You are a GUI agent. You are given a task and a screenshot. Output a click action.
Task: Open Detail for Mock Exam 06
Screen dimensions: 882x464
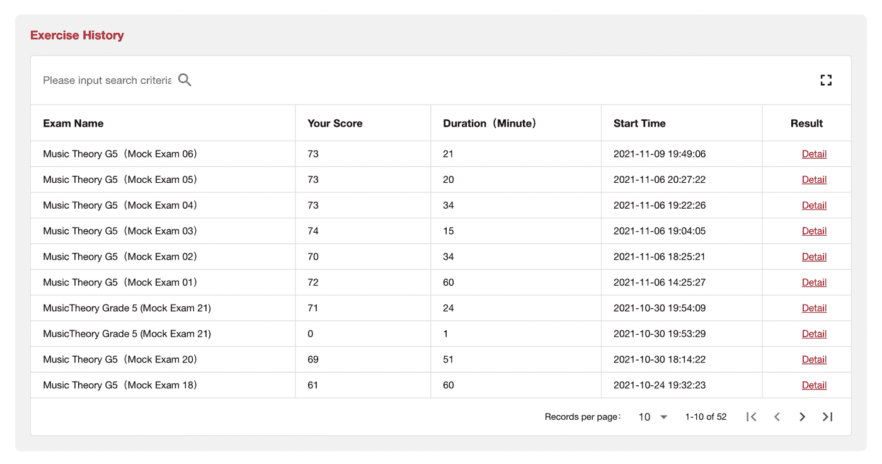coord(814,154)
